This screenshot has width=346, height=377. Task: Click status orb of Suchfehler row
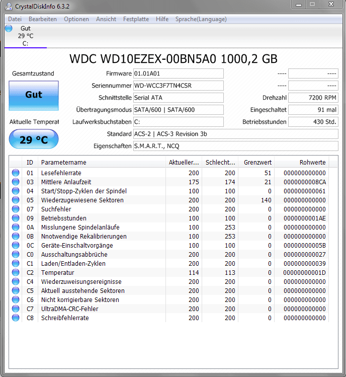(16, 209)
